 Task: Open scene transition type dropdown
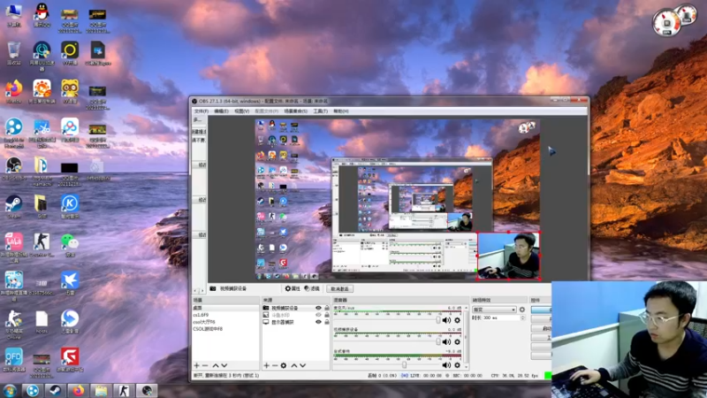tap(494, 310)
